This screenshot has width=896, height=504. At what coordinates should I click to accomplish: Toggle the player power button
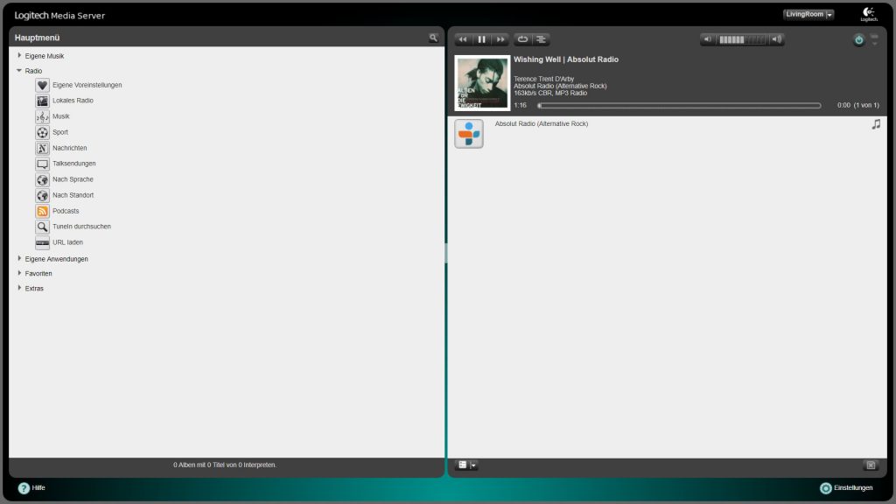coord(859,40)
